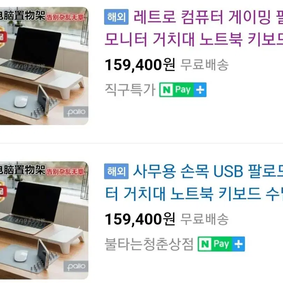
Task: Click the blue plus in the second N Pay badge
Action: tap(238, 244)
